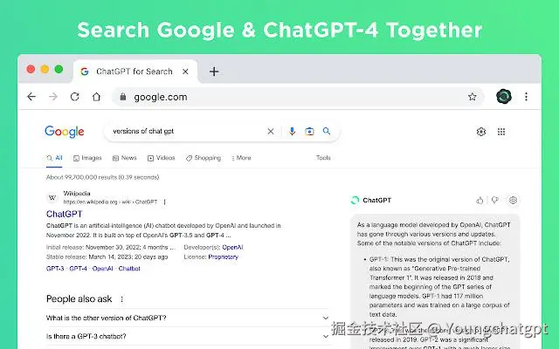Click the Google logo

(x=65, y=132)
